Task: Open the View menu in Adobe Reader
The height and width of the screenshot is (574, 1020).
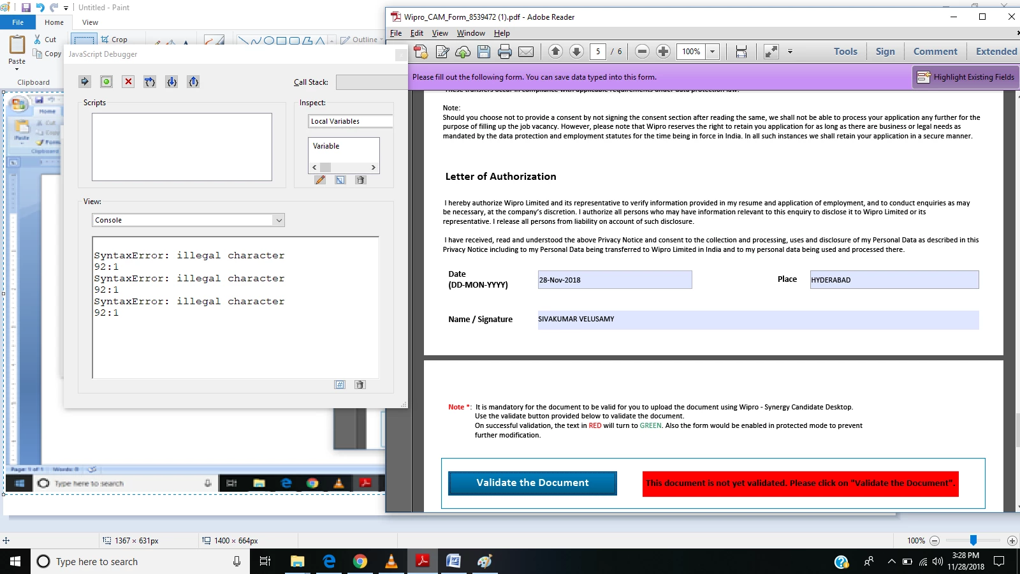Action: pyautogui.click(x=440, y=33)
